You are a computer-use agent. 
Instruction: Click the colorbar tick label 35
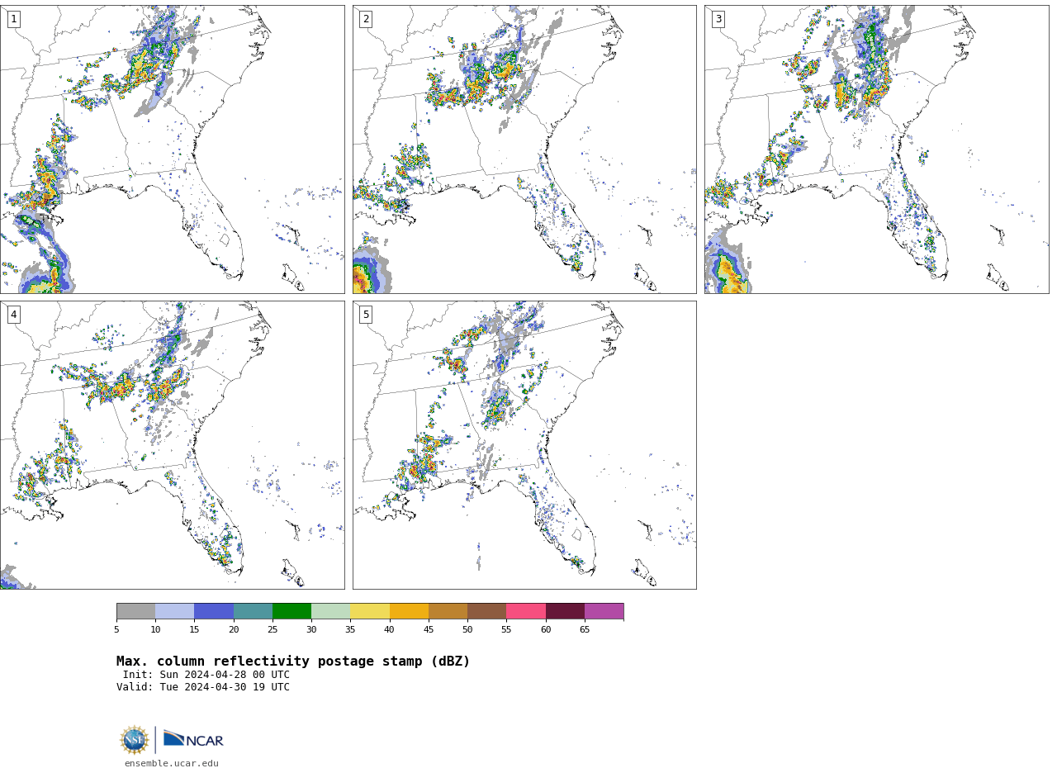pos(350,630)
